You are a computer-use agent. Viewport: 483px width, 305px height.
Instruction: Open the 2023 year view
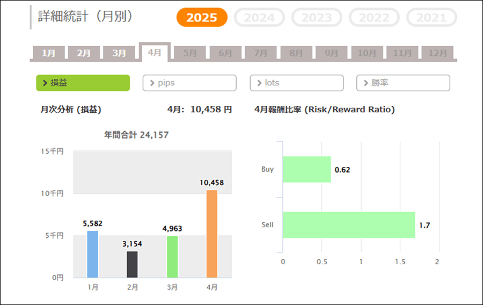click(x=317, y=18)
